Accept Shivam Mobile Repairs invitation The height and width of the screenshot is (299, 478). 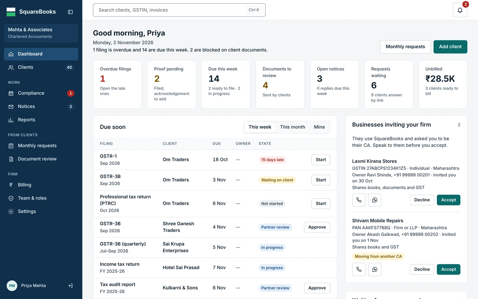click(x=448, y=269)
